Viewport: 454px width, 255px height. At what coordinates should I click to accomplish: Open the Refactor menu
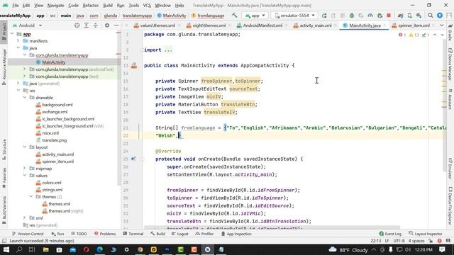pyautogui.click(x=91, y=5)
